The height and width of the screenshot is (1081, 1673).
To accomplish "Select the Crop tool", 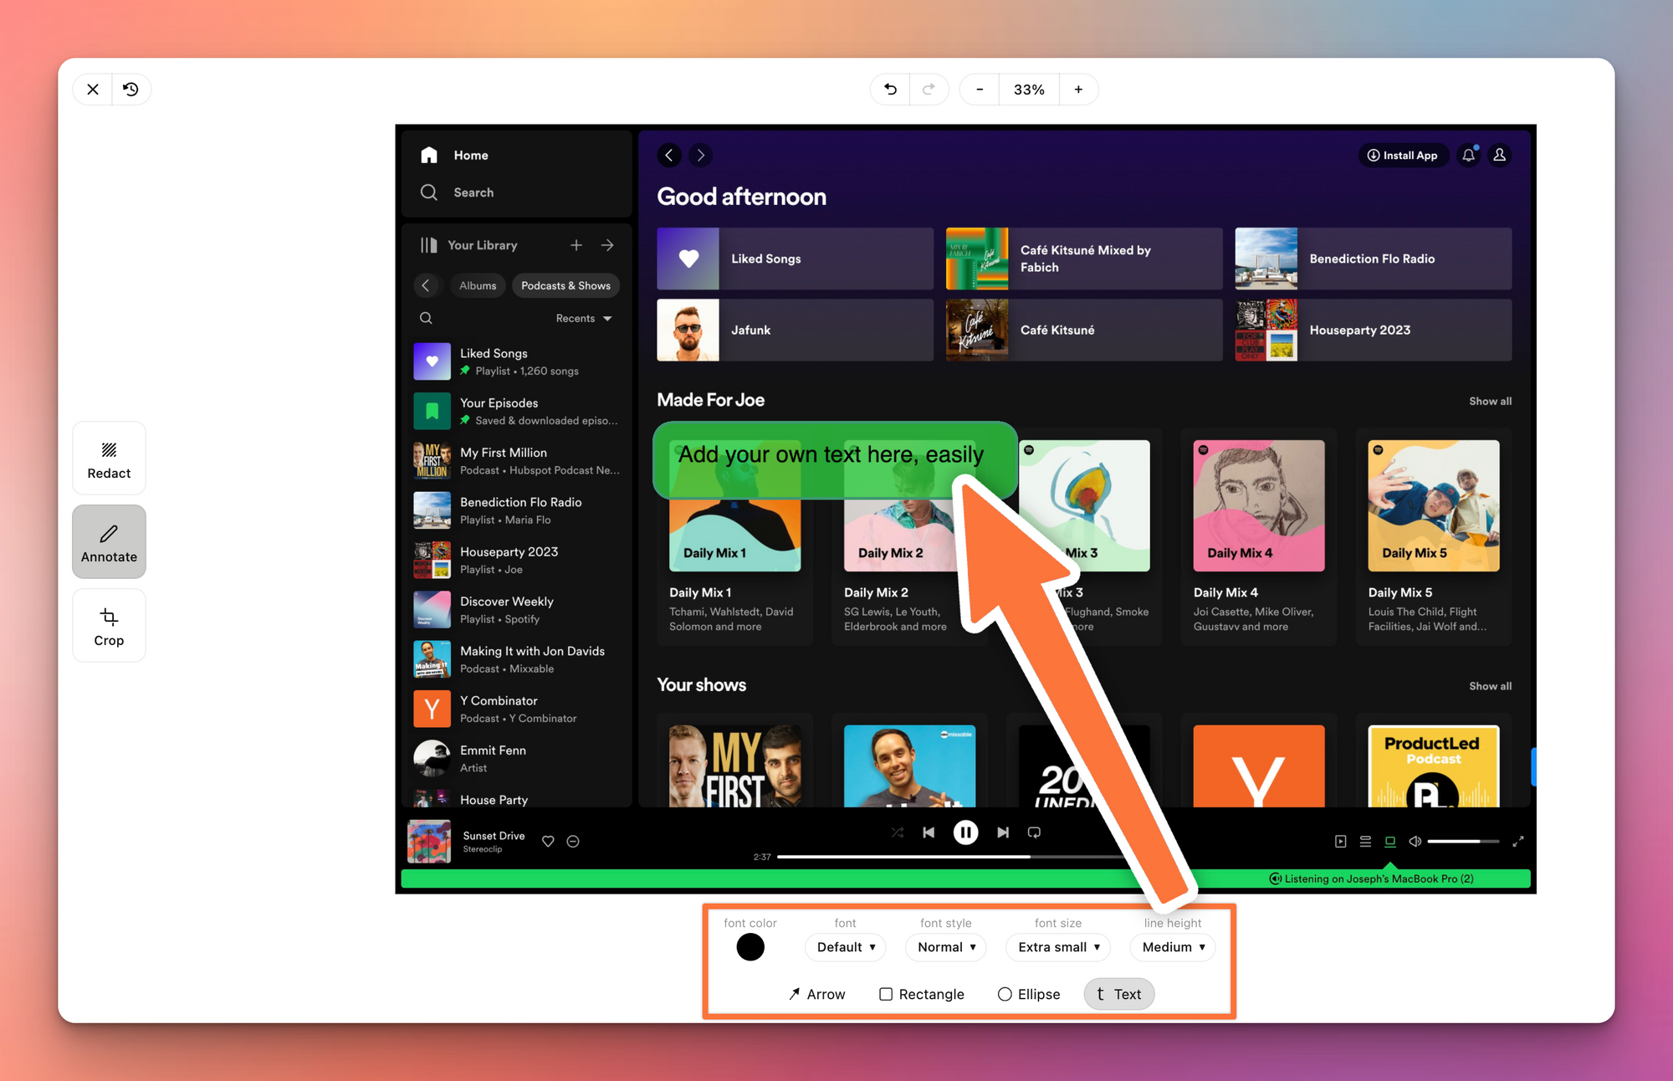I will click(x=109, y=626).
